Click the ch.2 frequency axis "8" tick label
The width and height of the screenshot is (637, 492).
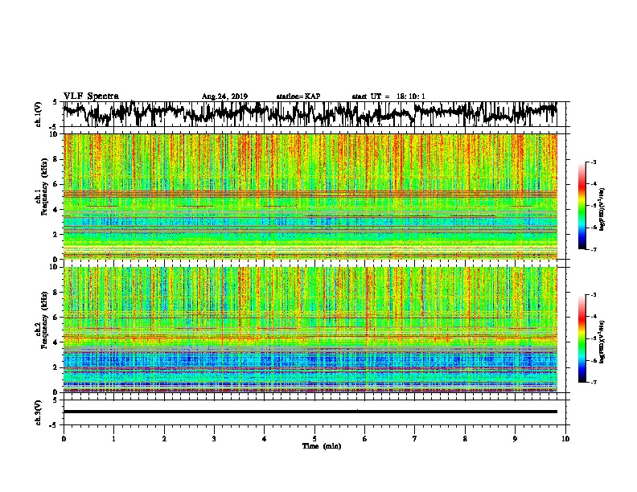click(x=56, y=293)
